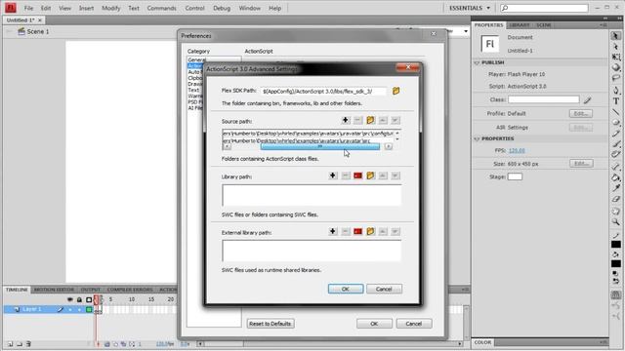This screenshot has width=625, height=351.
Task: Browse to folder for Library path
Action: (x=370, y=175)
